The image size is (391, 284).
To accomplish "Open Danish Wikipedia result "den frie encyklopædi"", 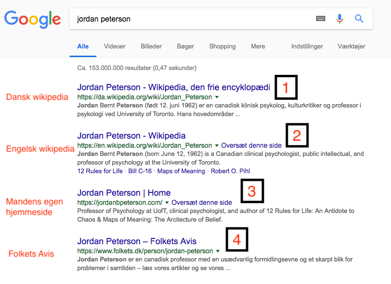I will [x=174, y=87].
